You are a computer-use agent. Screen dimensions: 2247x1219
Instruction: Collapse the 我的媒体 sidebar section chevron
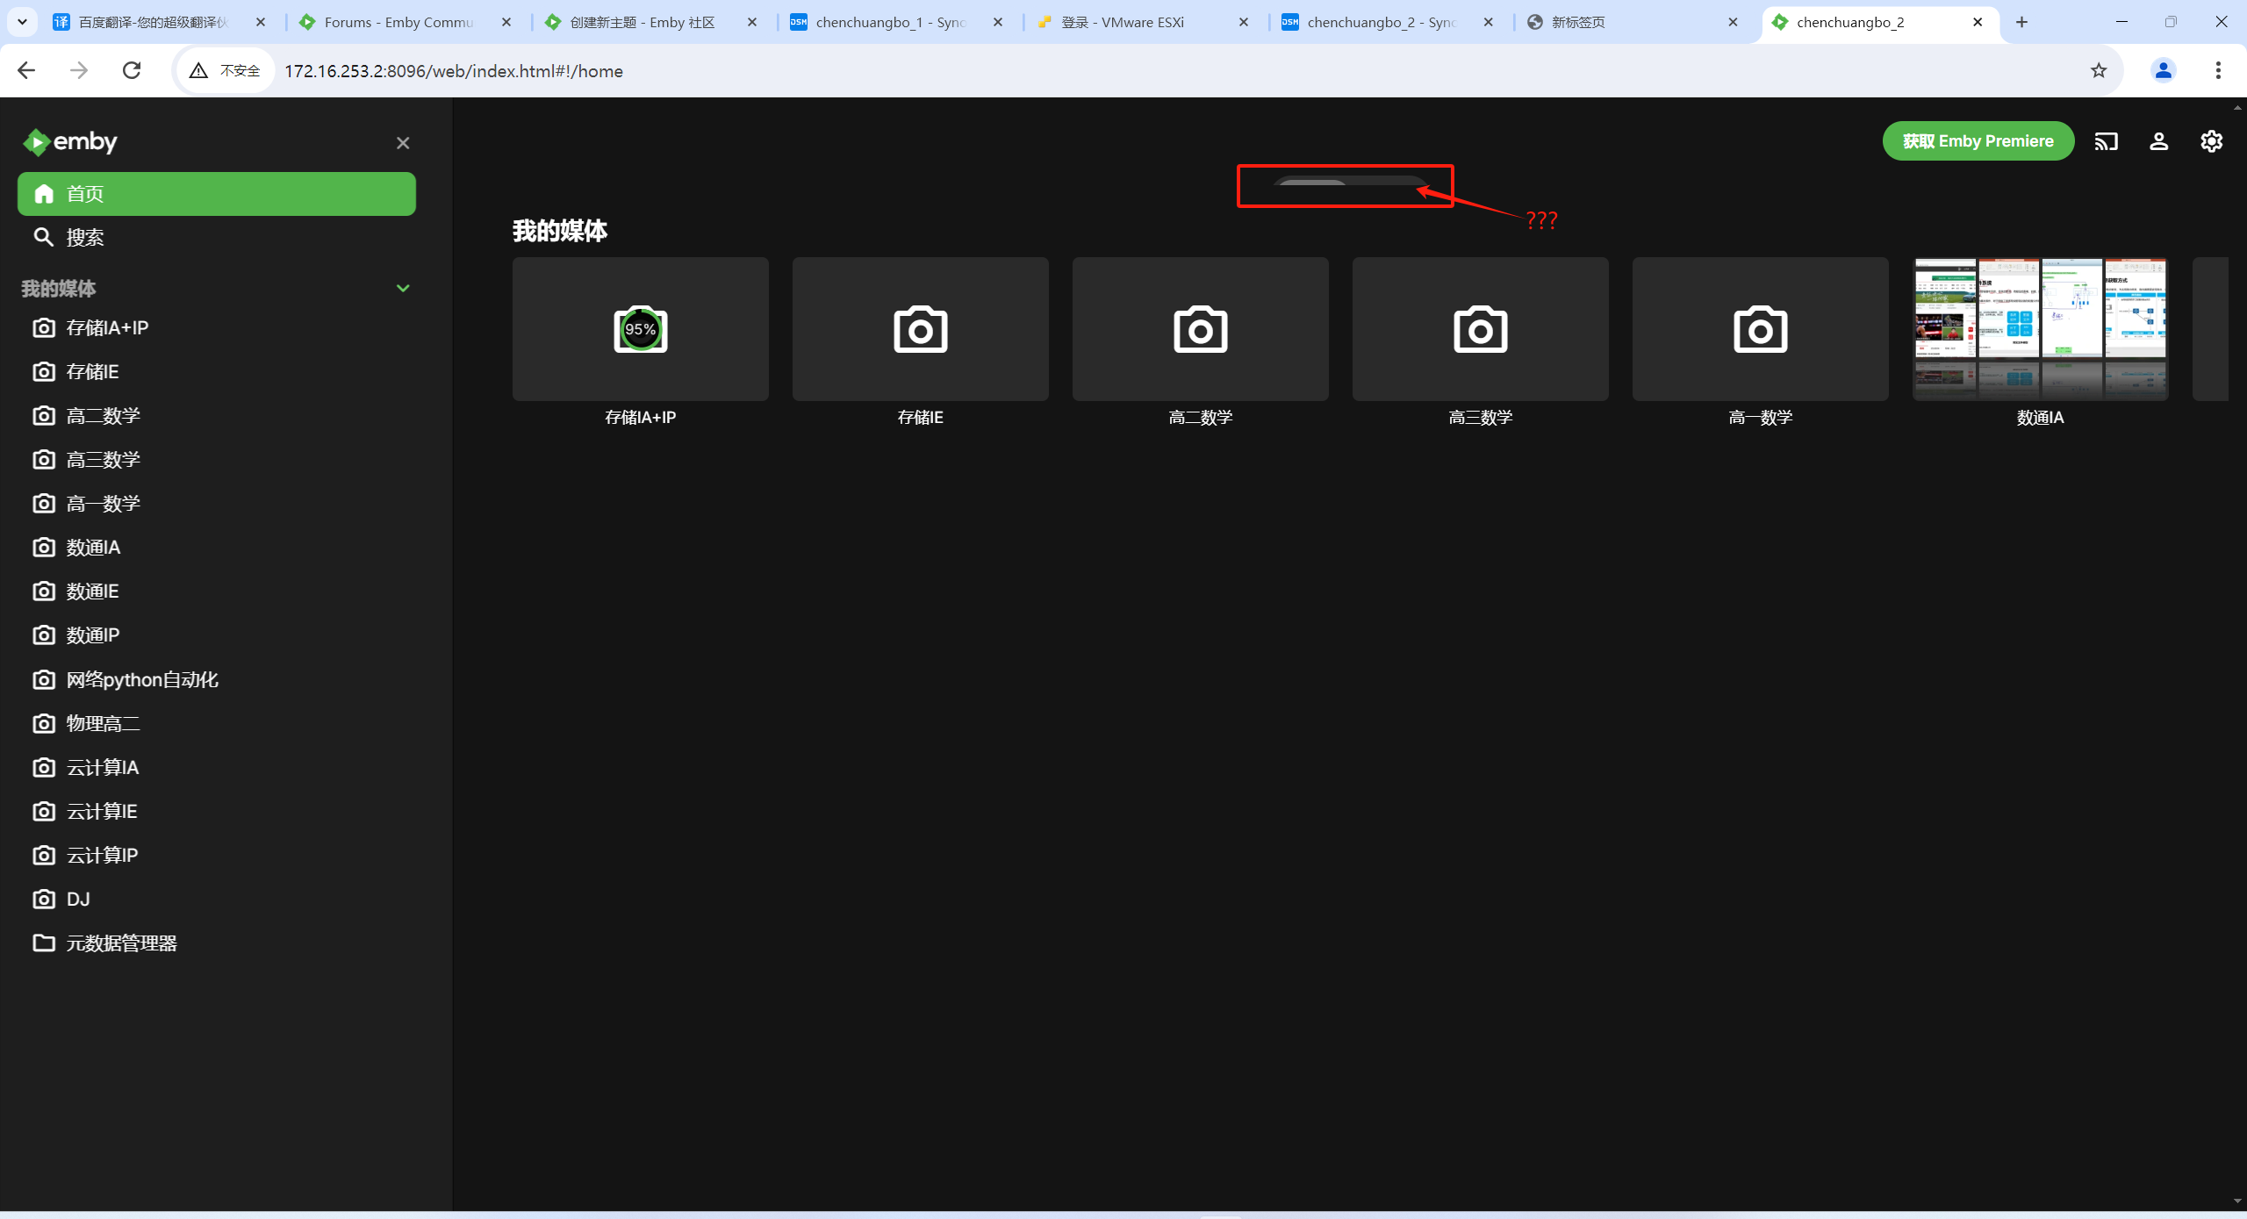[x=403, y=288]
